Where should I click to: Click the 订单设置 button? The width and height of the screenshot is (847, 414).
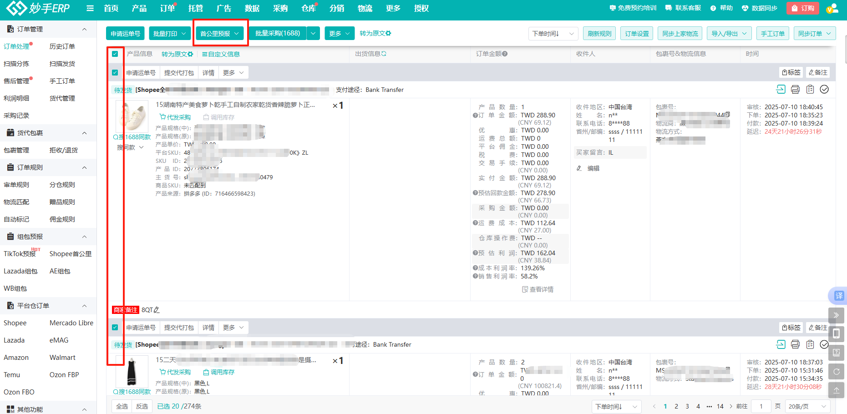637,33
